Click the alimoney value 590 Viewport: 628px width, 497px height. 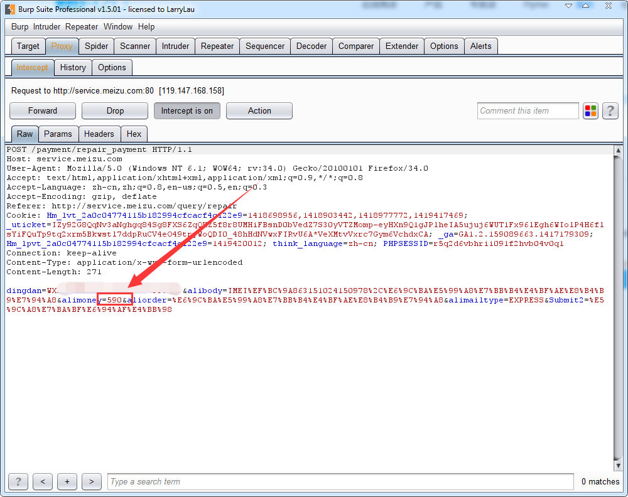coord(114,300)
